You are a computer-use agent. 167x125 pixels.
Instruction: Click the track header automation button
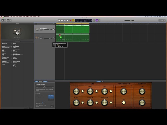[54, 24]
